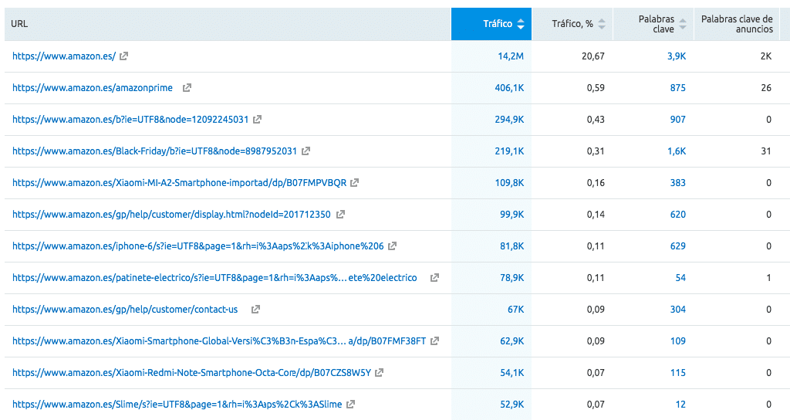The width and height of the screenshot is (790, 420).
Task: Click external link icon for node=12092245031 URL
Action: (258, 120)
